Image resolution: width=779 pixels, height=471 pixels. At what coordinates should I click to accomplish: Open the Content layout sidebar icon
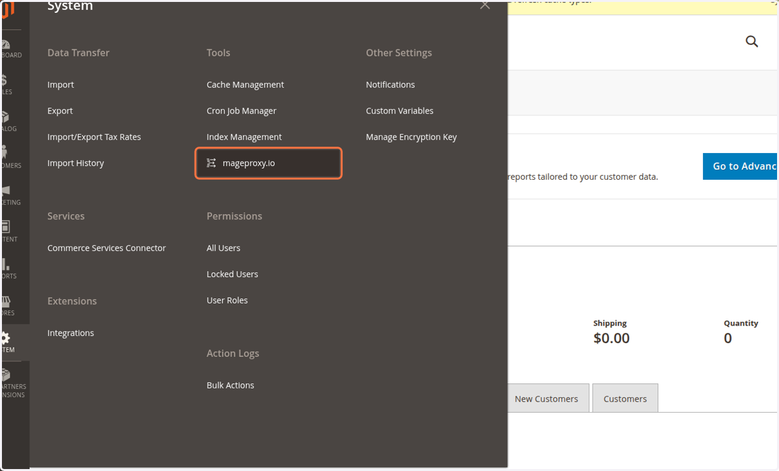pyautogui.click(x=6, y=226)
